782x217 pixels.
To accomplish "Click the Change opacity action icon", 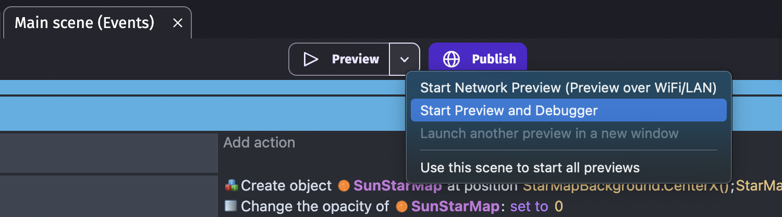I will coord(231,206).
